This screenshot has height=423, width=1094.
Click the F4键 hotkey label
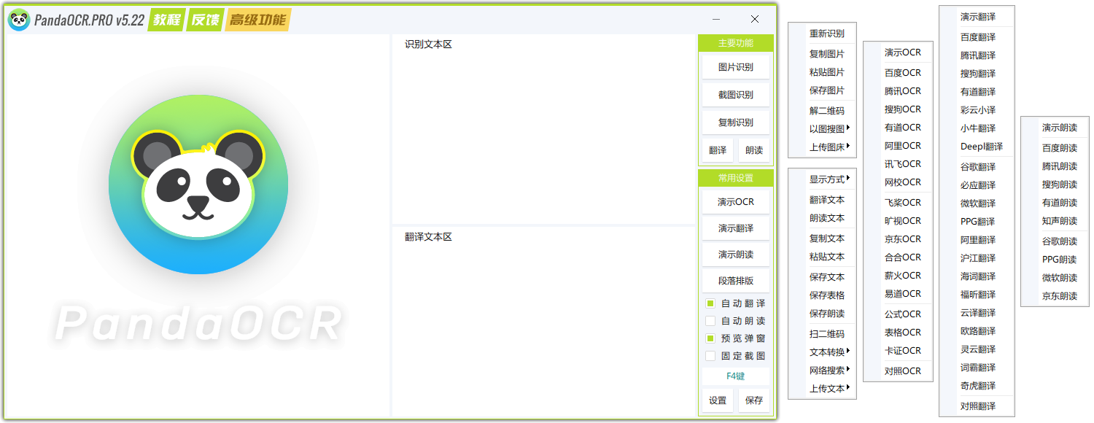[736, 376]
